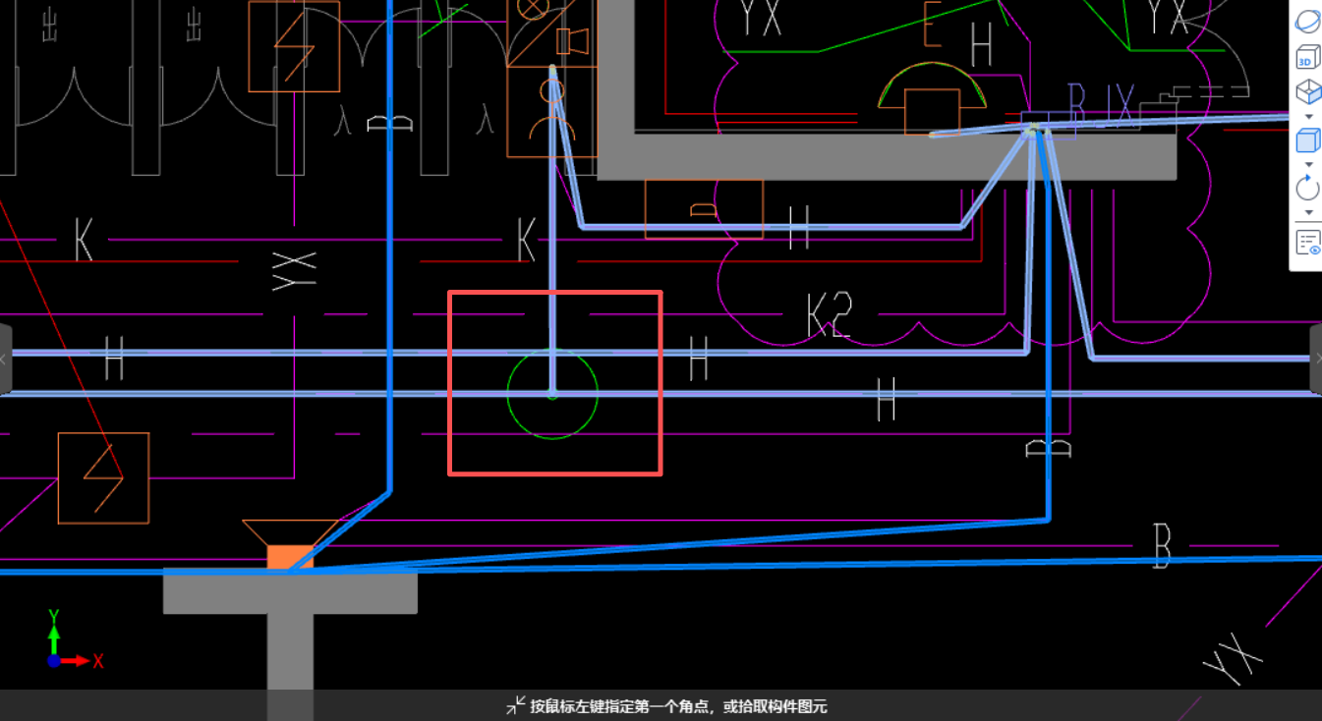Click the shrink arrows icon in status bar

point(515,705)
